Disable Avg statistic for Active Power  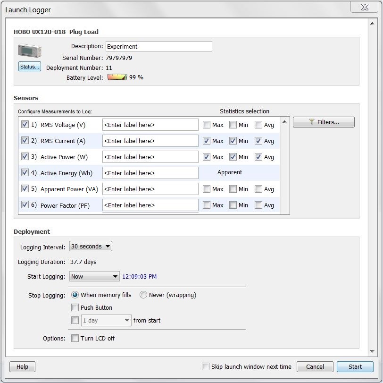[x=258, y=157]
